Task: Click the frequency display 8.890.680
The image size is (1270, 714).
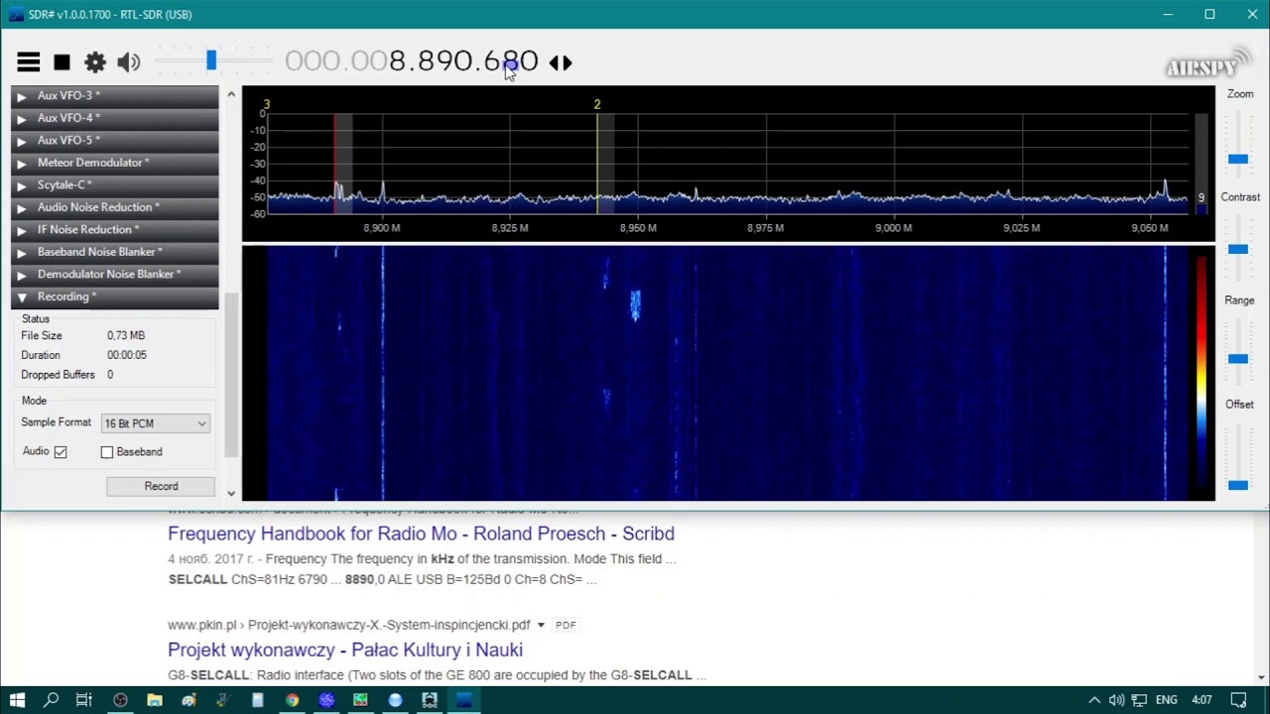Action: click(412, 61)
